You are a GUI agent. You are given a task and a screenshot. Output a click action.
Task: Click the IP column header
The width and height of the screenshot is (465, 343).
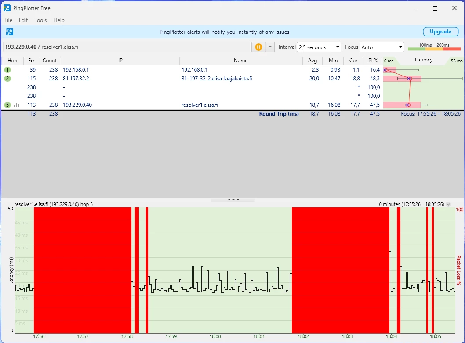(x=120, y=61)
